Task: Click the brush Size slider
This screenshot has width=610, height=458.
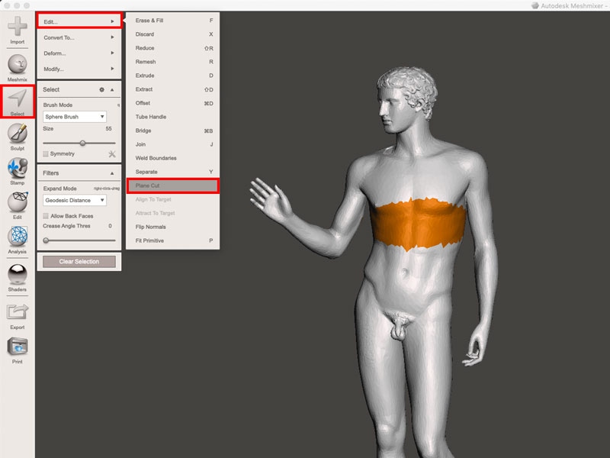Action: tap(79, 143)
